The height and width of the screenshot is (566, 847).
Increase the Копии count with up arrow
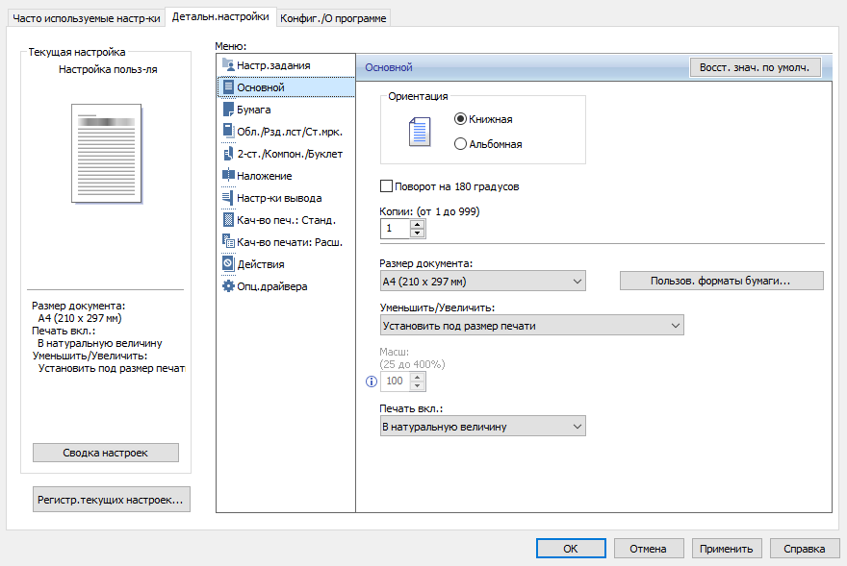tap(417, 224)
